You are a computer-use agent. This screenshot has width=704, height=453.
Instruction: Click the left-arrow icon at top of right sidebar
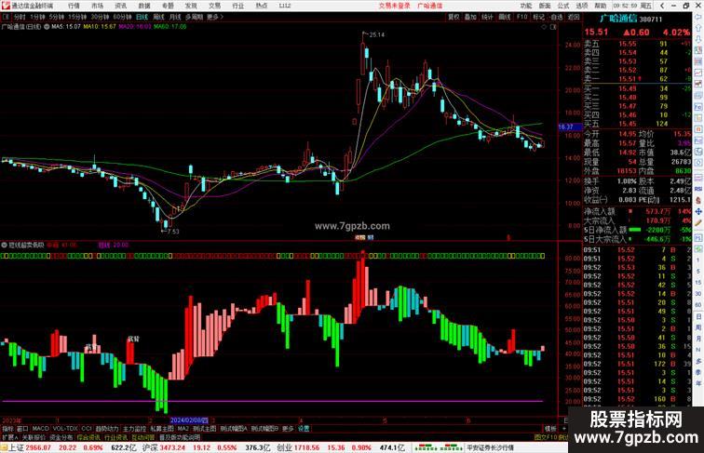coord(698,17)
